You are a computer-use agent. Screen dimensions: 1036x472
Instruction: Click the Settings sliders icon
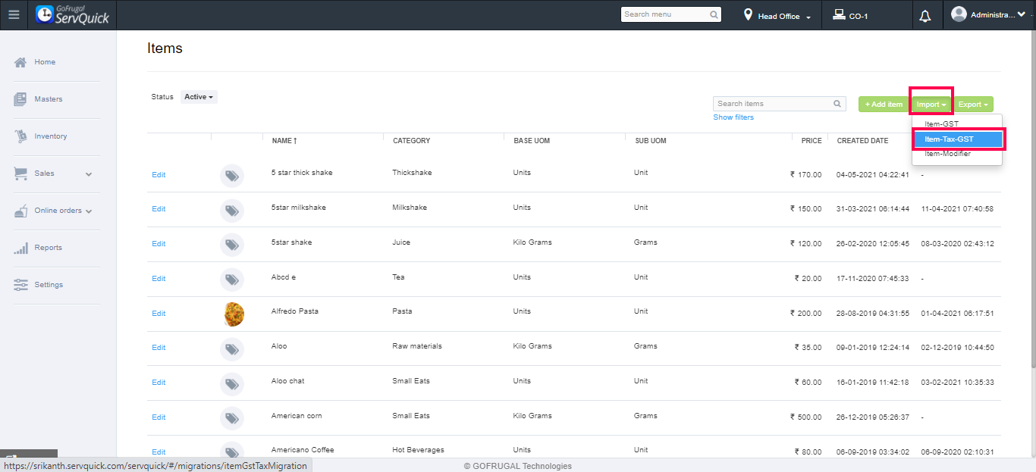point(21,285)
